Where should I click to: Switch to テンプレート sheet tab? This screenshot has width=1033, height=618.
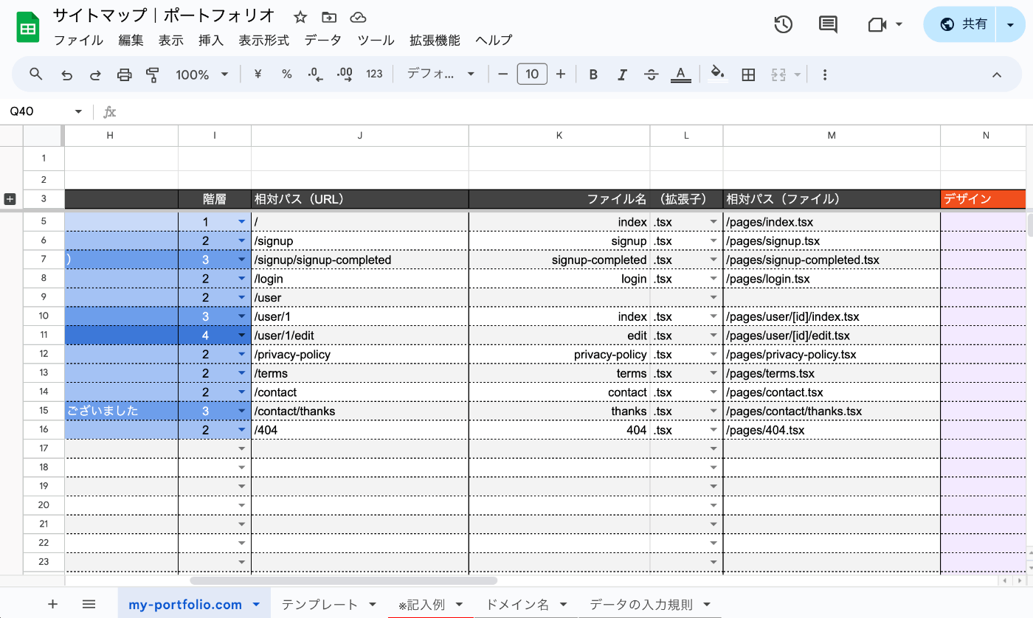319,605
